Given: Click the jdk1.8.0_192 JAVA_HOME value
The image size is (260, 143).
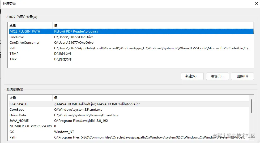Looking at the screenshot, I should coord(81,121).
